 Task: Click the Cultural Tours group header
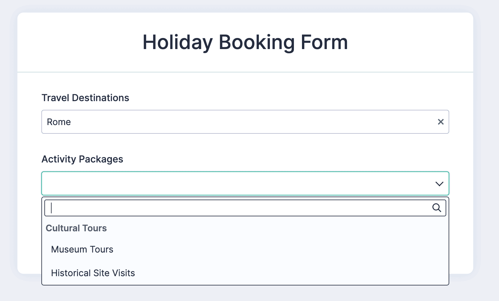tap(76, 228)
